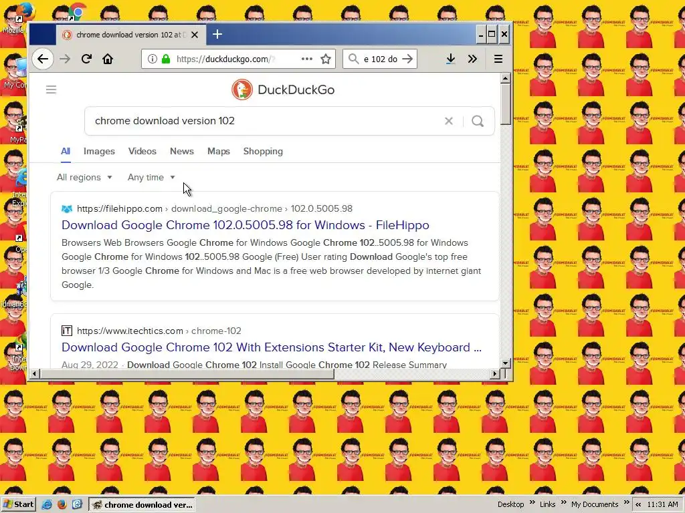Click the My Documents toolbar label
The height and width of the screenshot is (513, 685).
coord(595,505)
